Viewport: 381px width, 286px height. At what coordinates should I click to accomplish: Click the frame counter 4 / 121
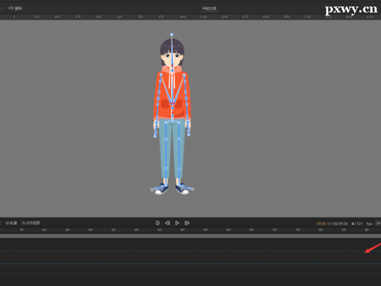coord(357,223)
